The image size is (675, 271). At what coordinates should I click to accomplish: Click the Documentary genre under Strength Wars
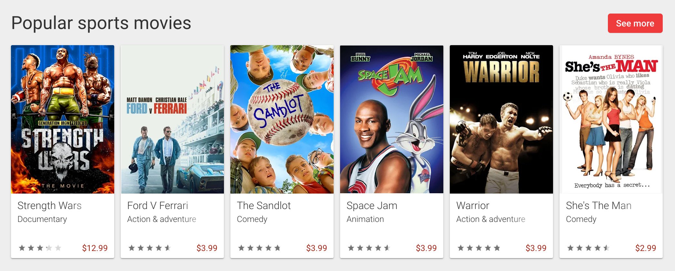pyautogui.click(x=42, y=219)
